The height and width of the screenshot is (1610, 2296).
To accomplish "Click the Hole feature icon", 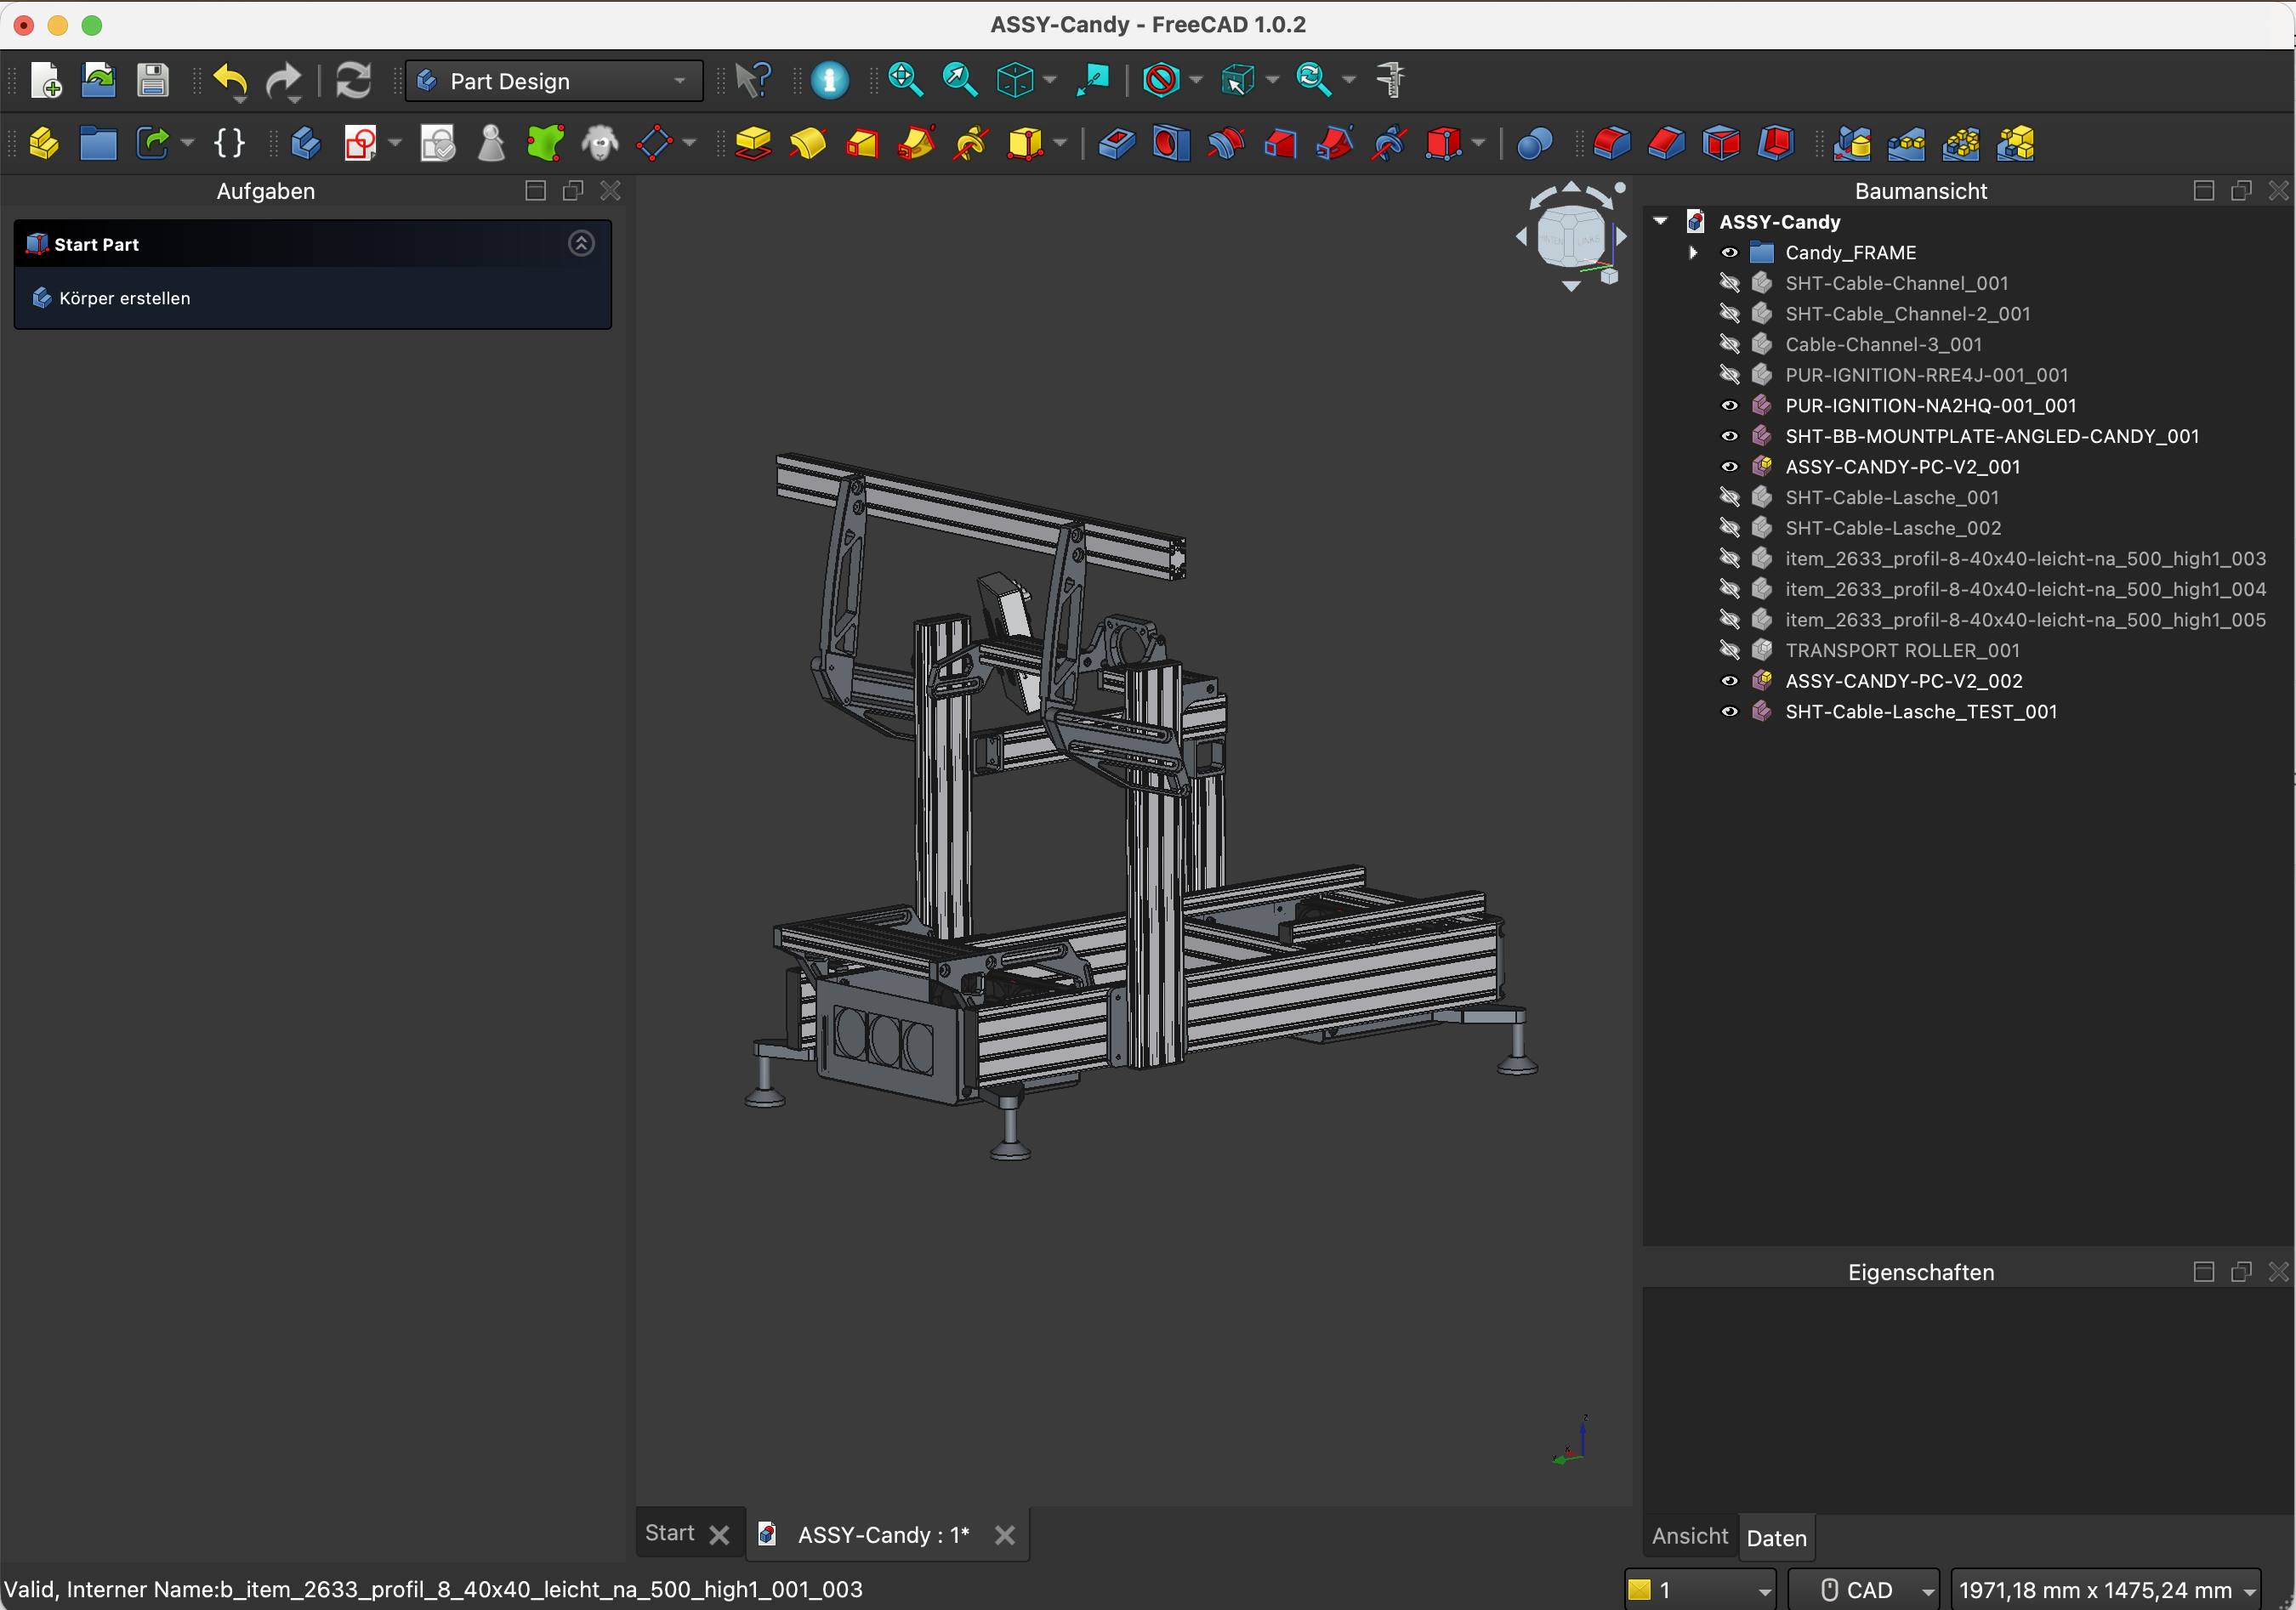I will pyautogui.click(x=1170, y=143).
